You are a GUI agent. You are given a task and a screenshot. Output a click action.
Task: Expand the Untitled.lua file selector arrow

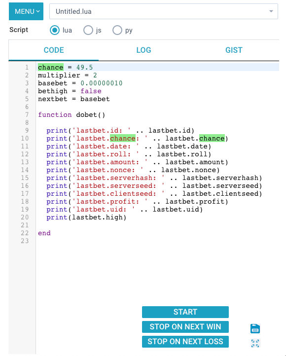pos(271,11)
